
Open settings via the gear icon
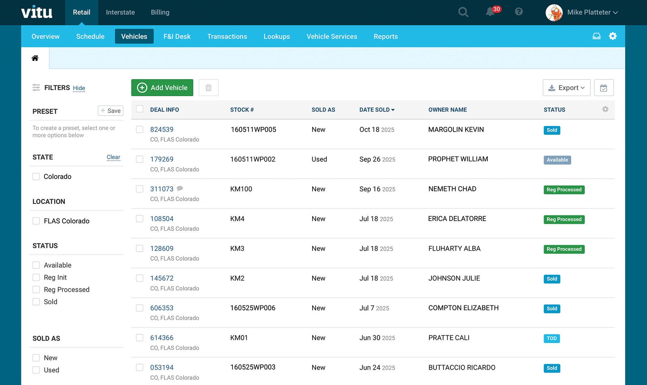pos(613,36)
